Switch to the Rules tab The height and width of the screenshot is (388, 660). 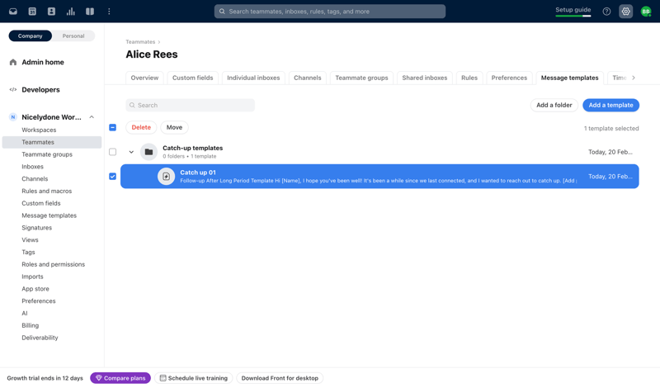pos(469,78)
